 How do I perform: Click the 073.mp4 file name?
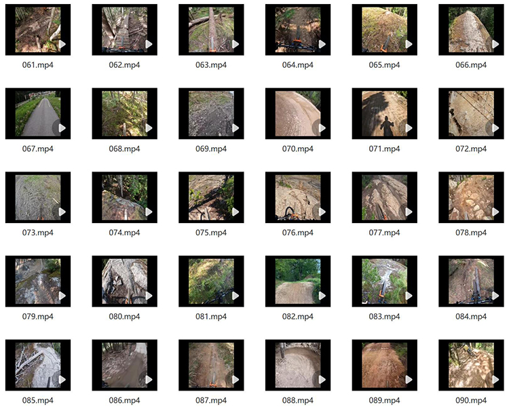pos(38,233)
